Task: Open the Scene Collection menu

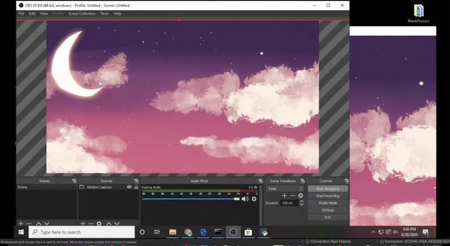Action: (x=82, y=13)
